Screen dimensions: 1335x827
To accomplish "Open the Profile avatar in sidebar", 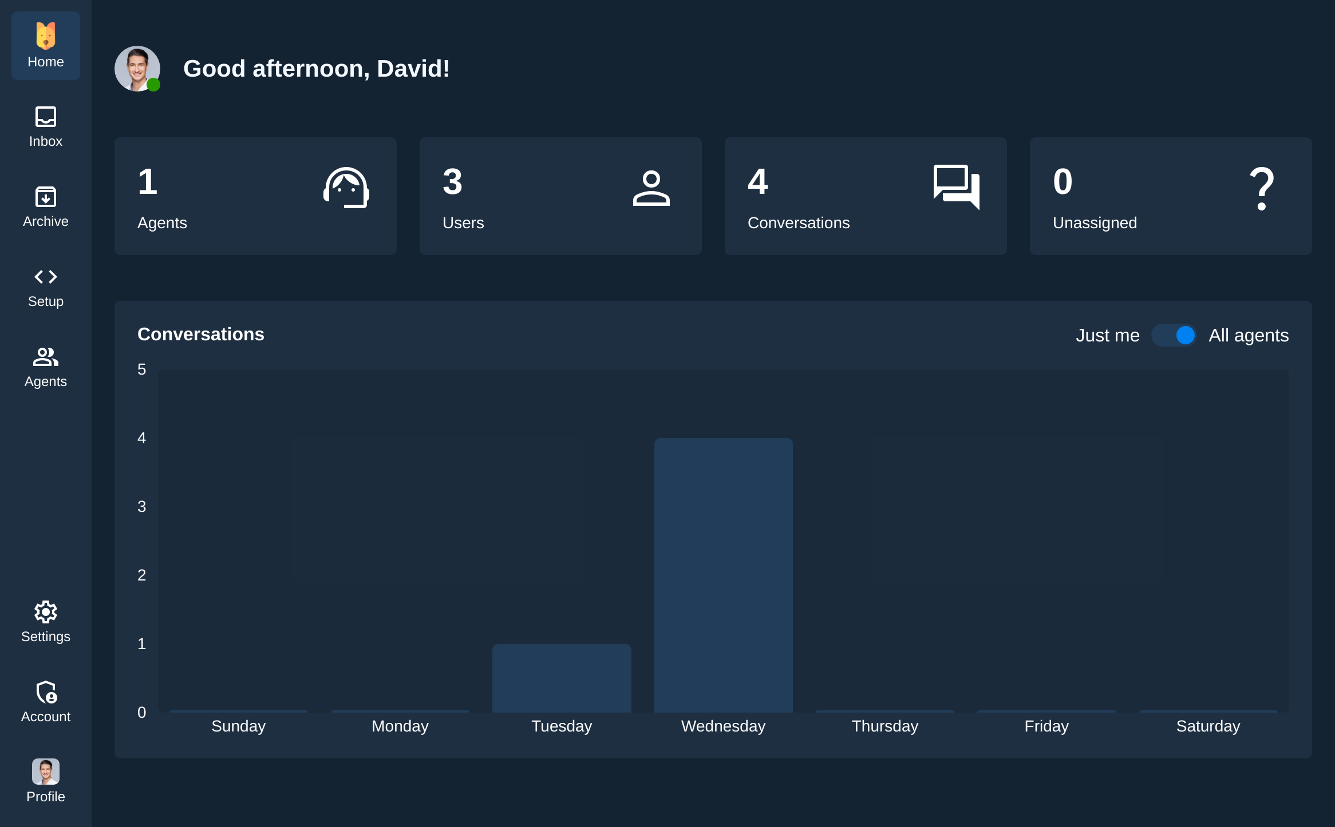I will coord(46,772).
